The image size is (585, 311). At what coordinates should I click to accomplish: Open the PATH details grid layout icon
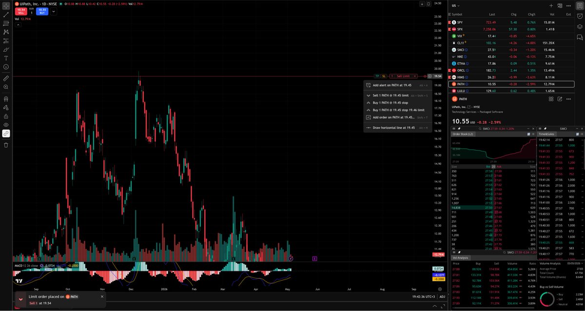[551, 98]
